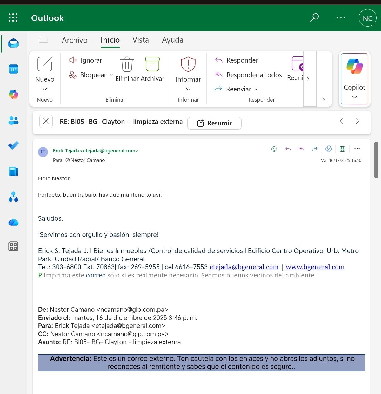Click the Eliminar trash can icon

coord(127,64)
